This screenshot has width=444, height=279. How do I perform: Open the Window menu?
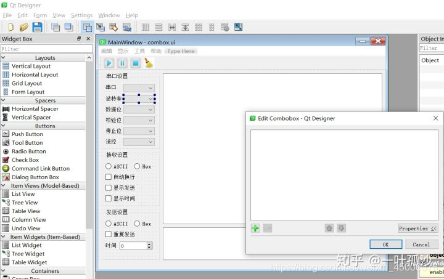(109, 15)
